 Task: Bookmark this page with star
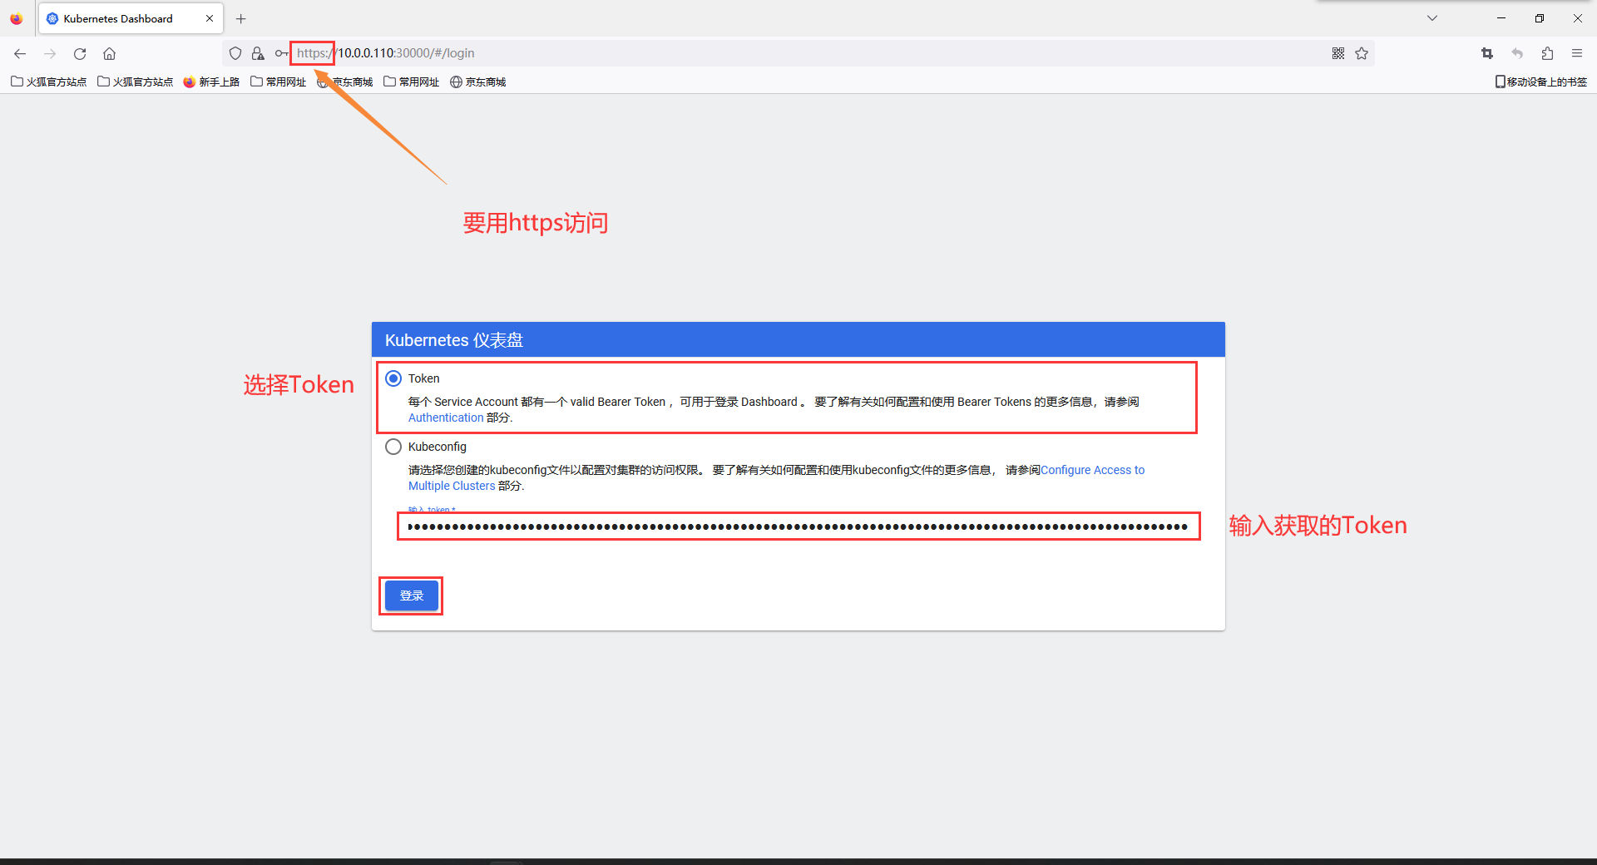1362,53
